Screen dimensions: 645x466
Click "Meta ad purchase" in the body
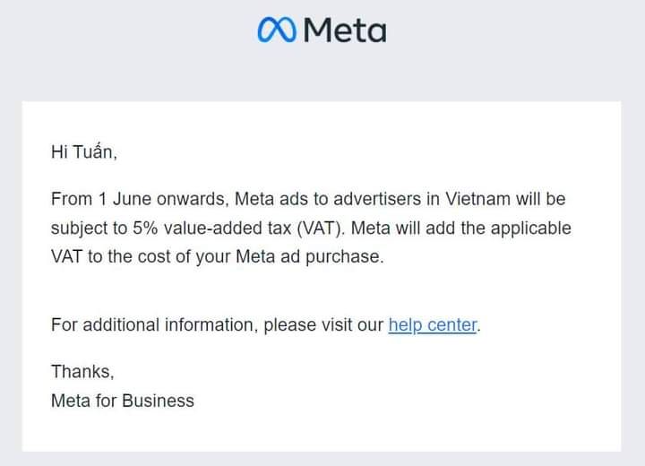point(319,256)
